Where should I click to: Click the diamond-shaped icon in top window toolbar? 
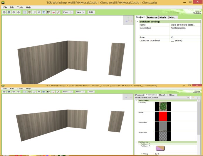[18, 12]
